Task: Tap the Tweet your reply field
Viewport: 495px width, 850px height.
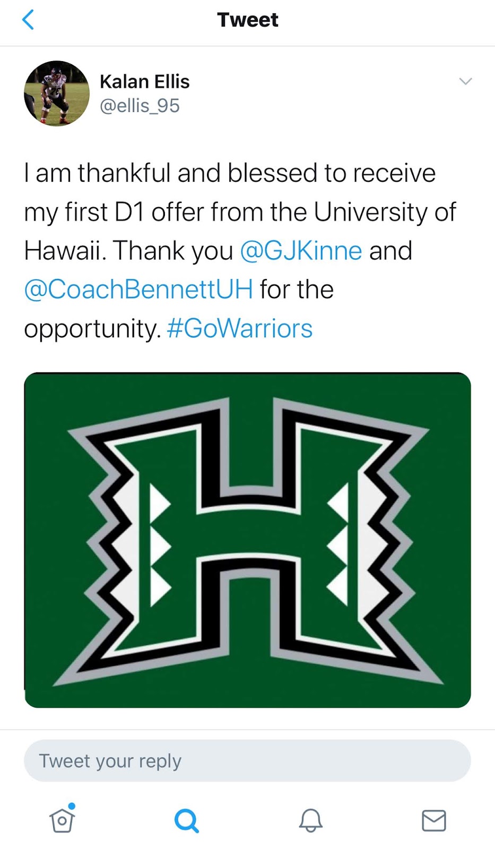Action: (247, 761)
